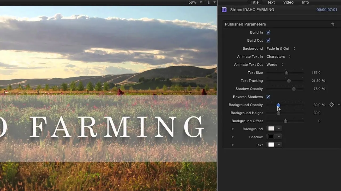Click the Text Size slider handle

click(286, 73)
